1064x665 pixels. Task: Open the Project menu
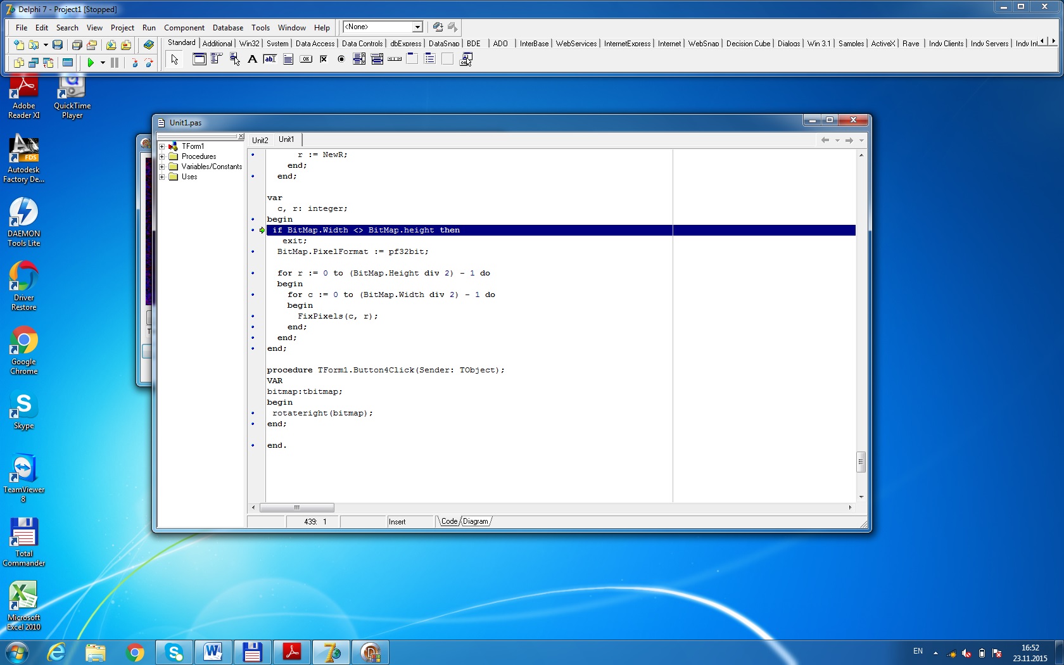(x=122, y=28)
